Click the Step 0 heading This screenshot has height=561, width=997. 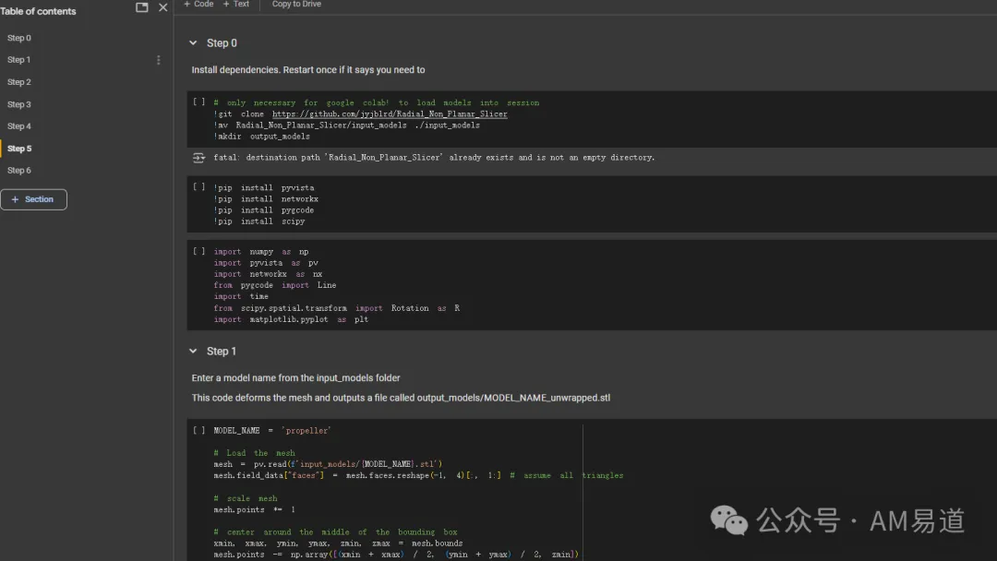[x=222, y=43]
